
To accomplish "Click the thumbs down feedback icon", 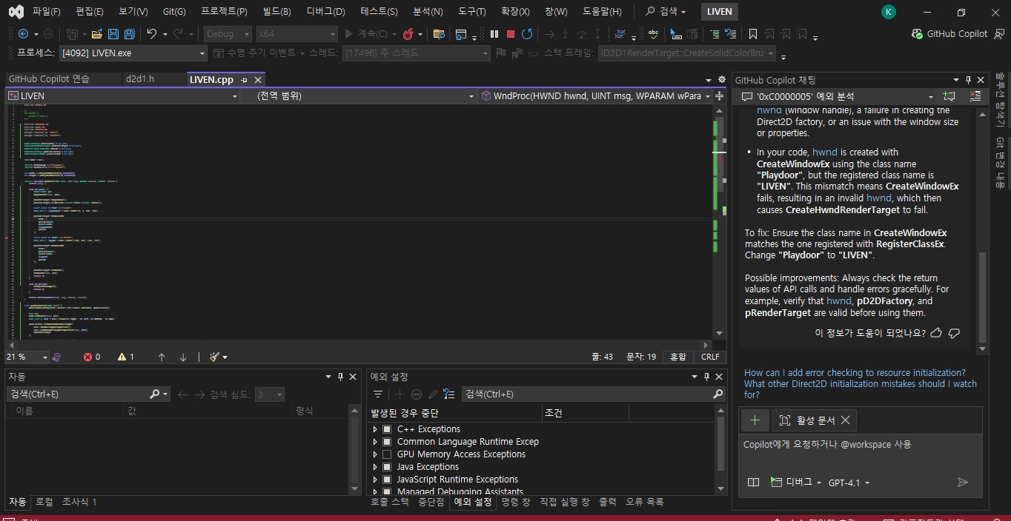I will point(955,333).
